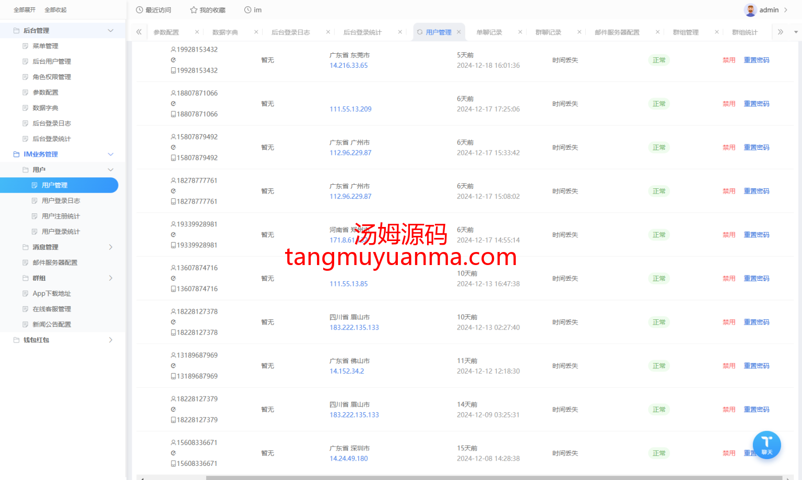Image resolution: width=802 pixels, height=480 pixels.
Task: Open 我的收藏 star favorites
Action: point(208,10)
